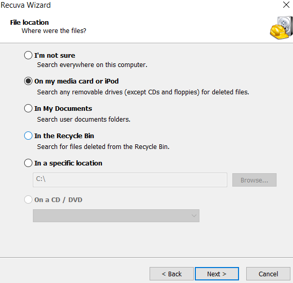Click the Browse... button
The width and height of the screenshot is (293, 283).
point(254,180)
